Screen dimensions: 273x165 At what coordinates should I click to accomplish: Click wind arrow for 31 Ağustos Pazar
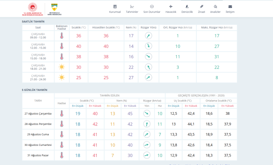click(147, 155)
